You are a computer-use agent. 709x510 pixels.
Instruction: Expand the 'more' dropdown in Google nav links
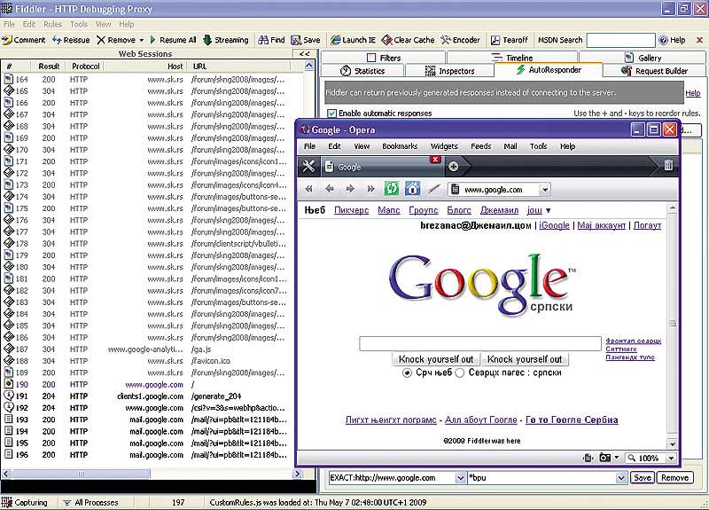pos(548,210)
